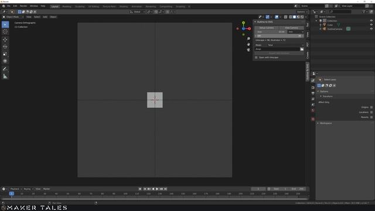Open the Options button in viewport header
This screenshot has width=375, height=211.
tap(302, 12)
